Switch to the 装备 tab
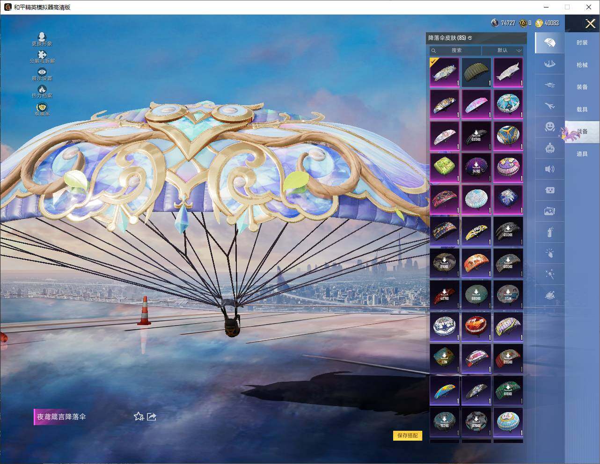600x464 pixels. [582, 87]
